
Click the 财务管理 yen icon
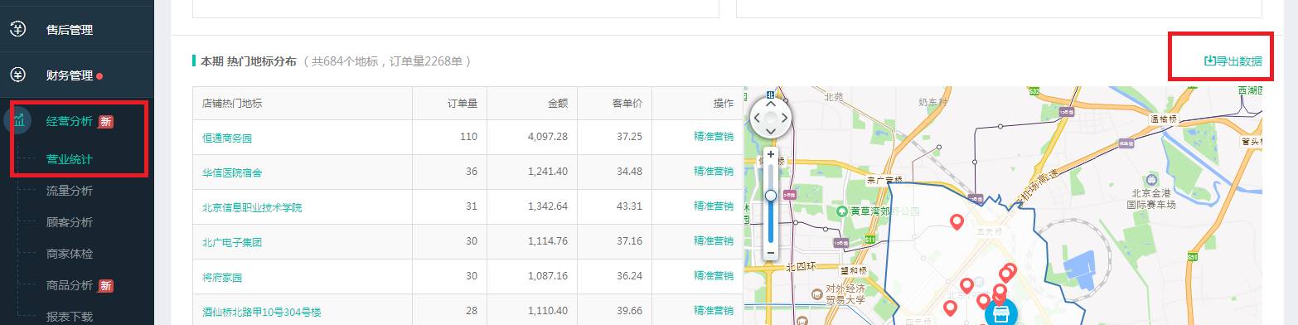pos(18,75)
